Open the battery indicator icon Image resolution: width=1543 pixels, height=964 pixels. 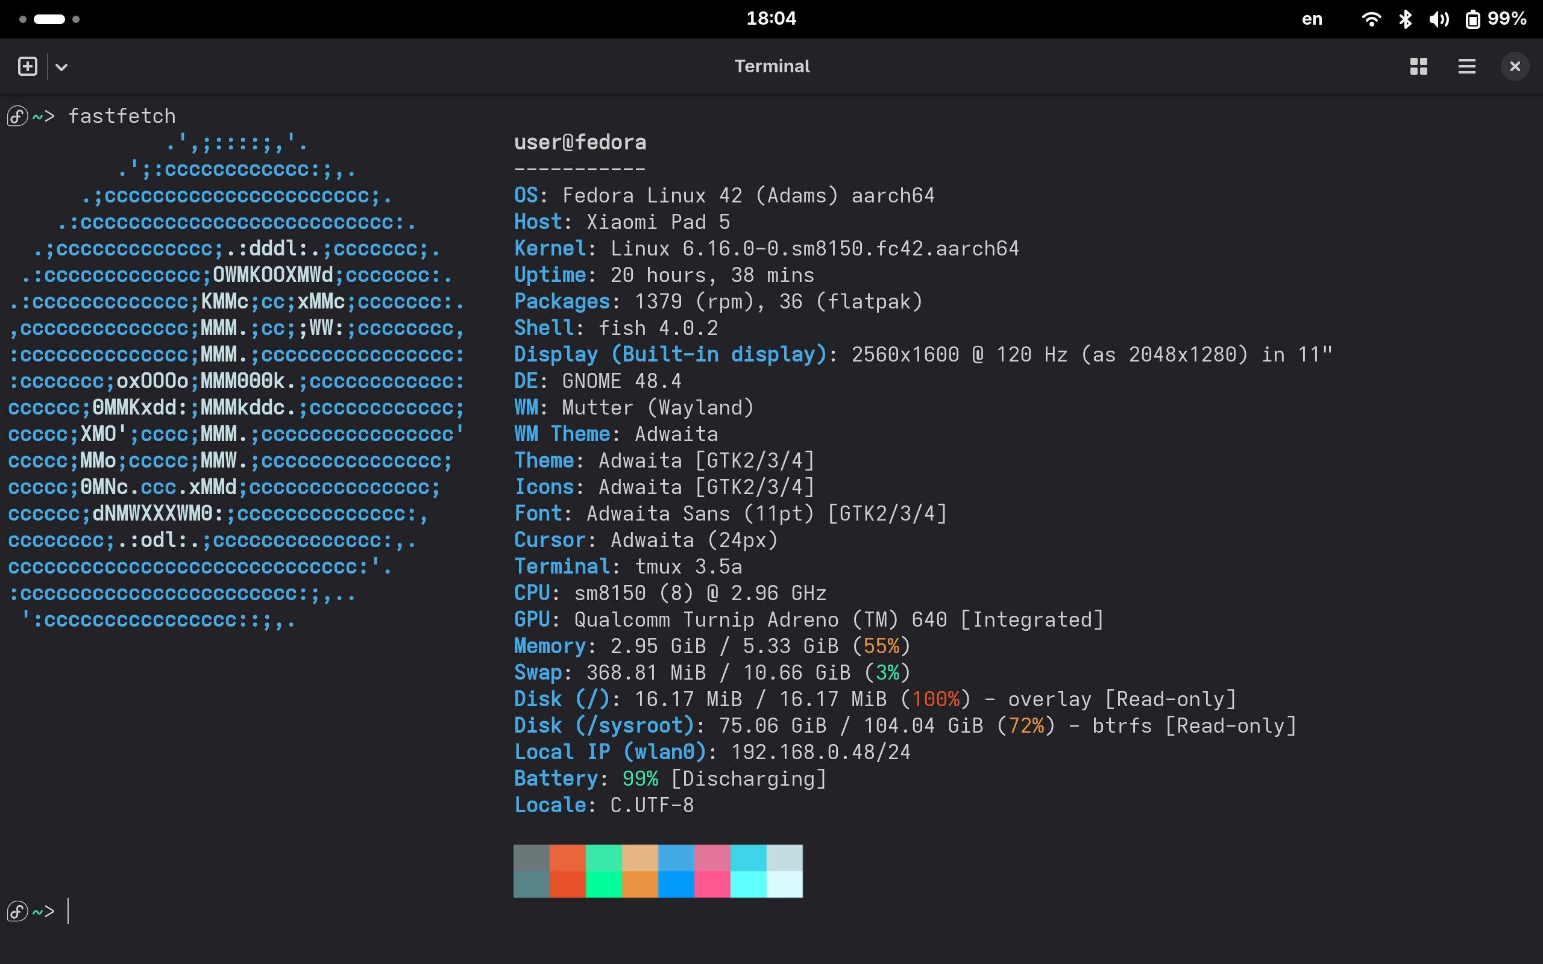1472,19
